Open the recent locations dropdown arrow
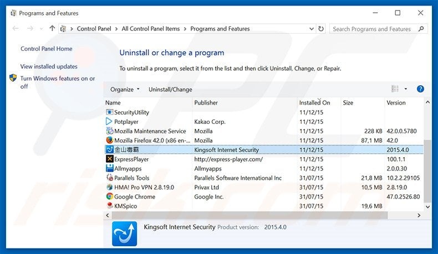 coord(42,29)
